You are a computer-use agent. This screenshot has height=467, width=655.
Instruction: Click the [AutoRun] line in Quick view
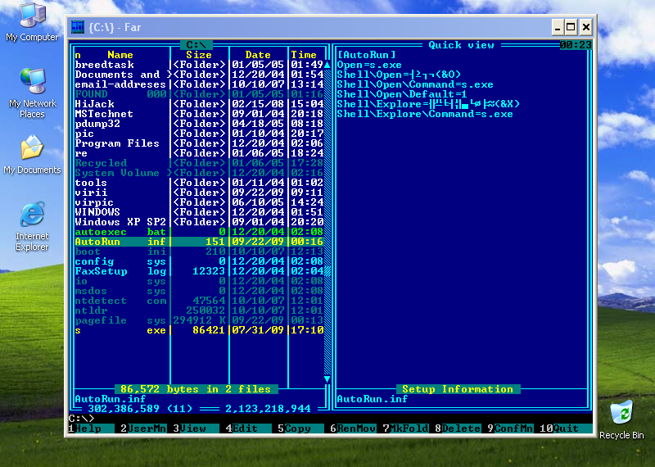(x=366, y=55)
